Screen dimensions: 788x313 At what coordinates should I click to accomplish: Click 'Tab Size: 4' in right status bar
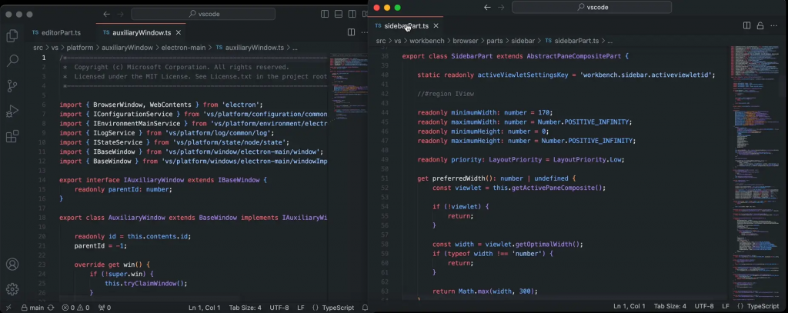[670, 306]
